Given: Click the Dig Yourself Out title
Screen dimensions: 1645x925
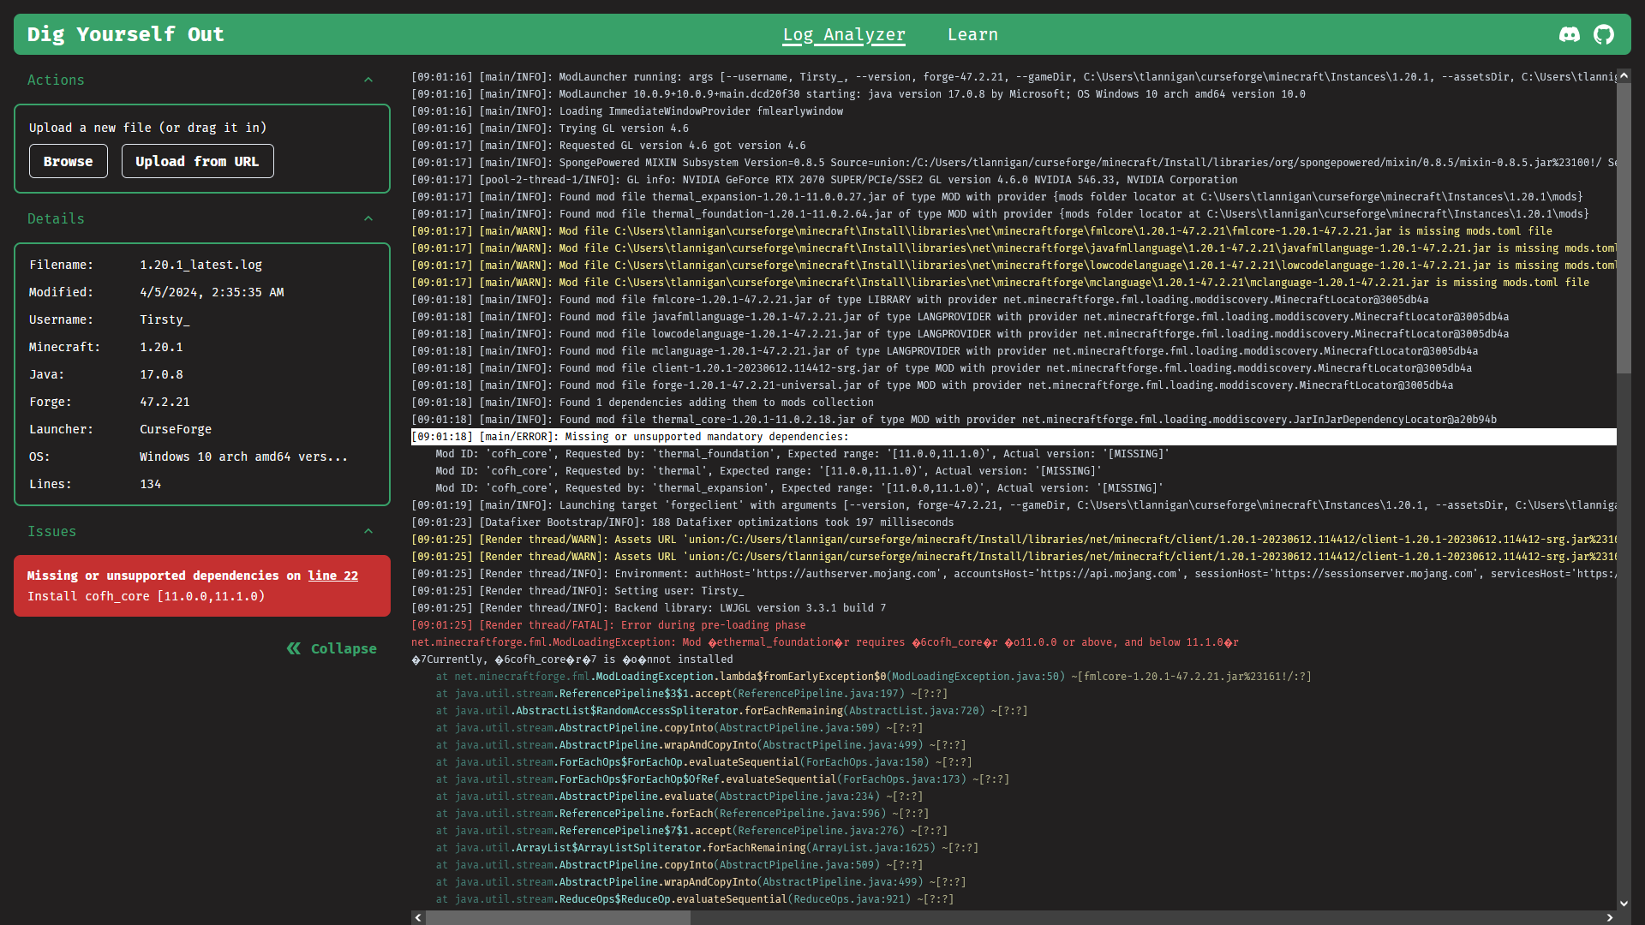Looking at the screenshot, I should pyautogui.click(x=125, y=34).
